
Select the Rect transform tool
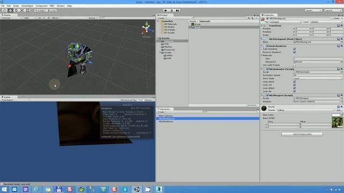click(x=27, y=11)
